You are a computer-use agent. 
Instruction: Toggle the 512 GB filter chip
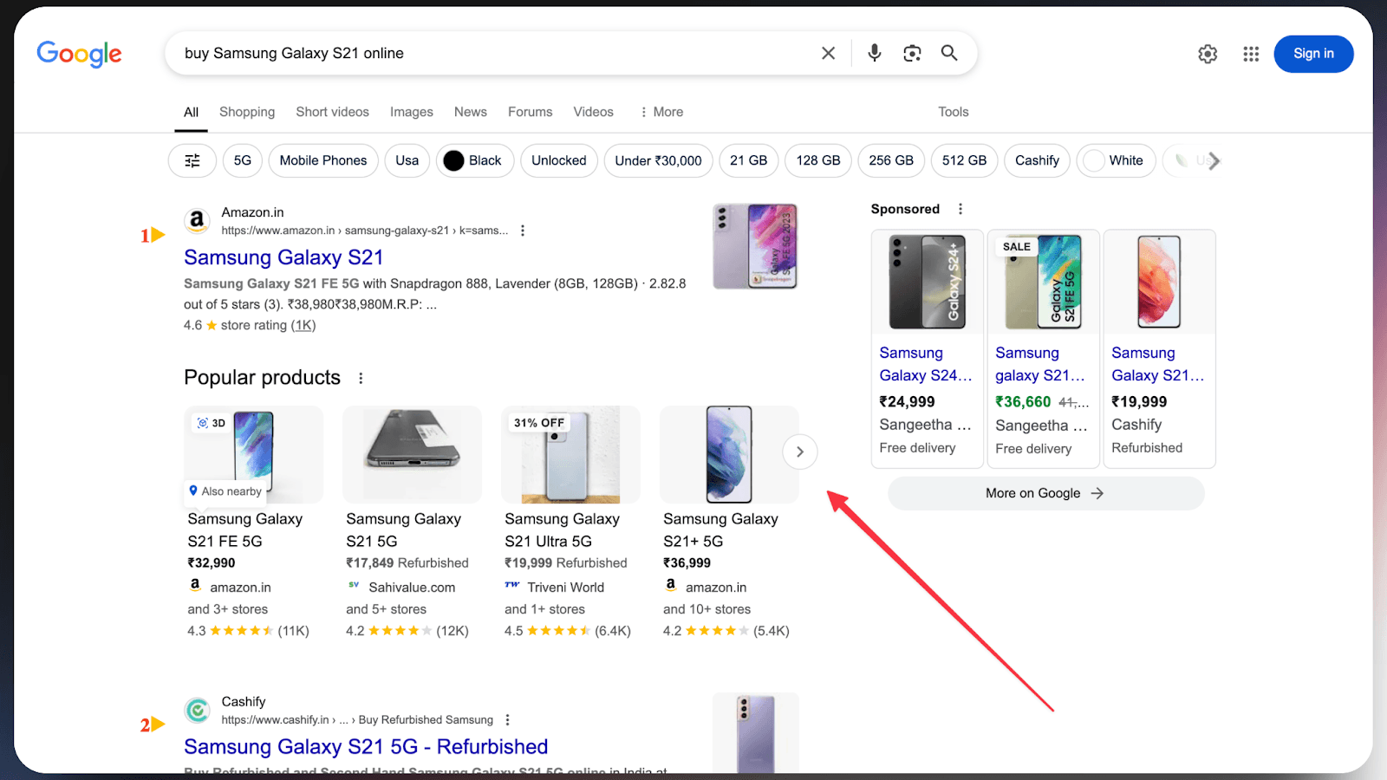pyautogui.click(x=965, y=160)
